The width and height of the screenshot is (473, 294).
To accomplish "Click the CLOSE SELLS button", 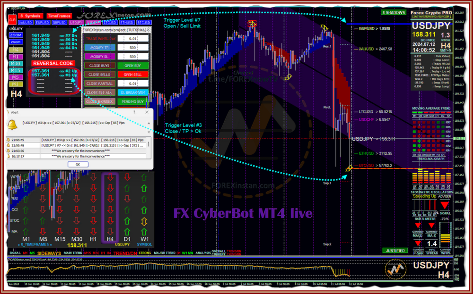I will (x=99, y=75).
